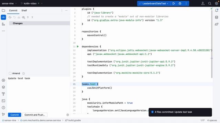Open Commit panel options vertical dots
The image size is (220, 123).
click(x=62, y=11)
